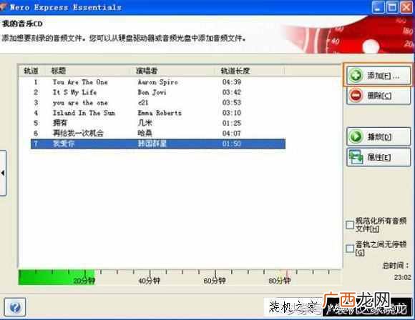
Task: Sort by the 标题 column header
Action: pos(59,71)
